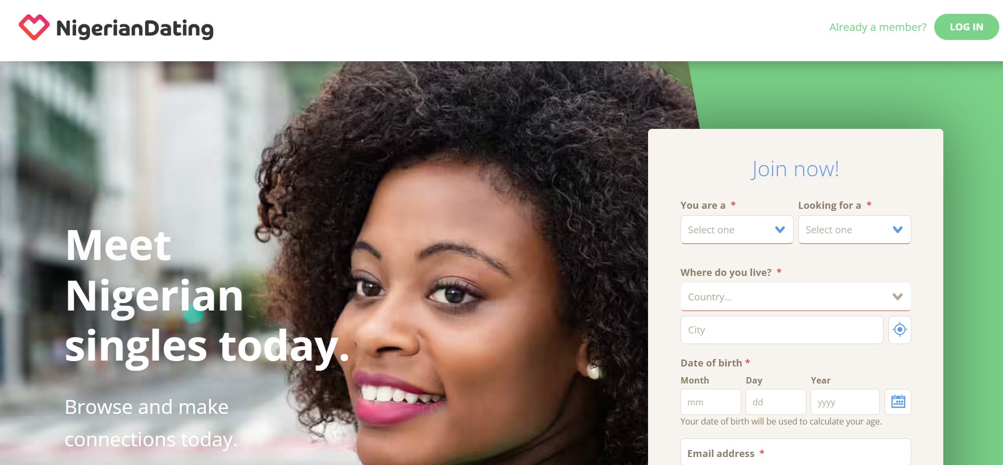Focus the City input field
Screen dimensions: 1003x465
[x=782, y=330]
